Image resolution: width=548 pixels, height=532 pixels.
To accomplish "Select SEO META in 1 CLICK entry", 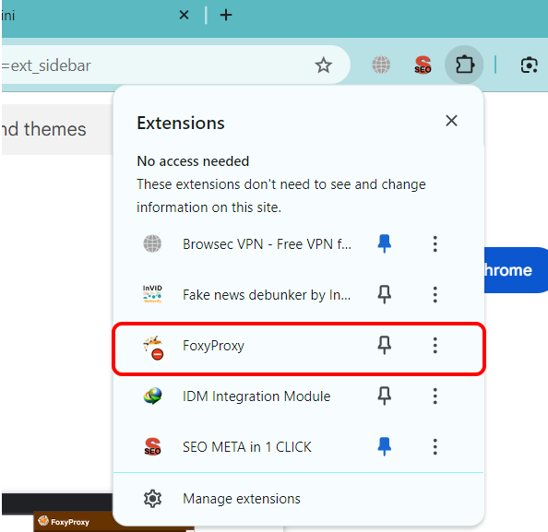I will (x=246, y=447).
